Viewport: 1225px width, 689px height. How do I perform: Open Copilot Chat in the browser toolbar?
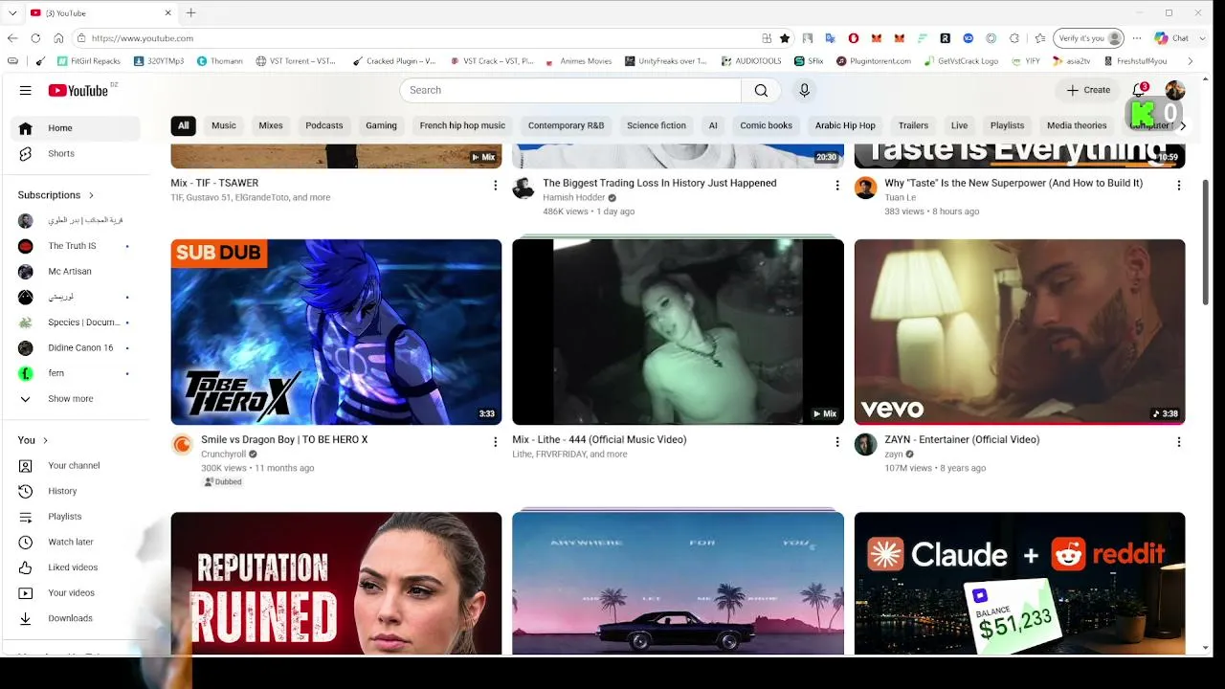coord(1171,38)
